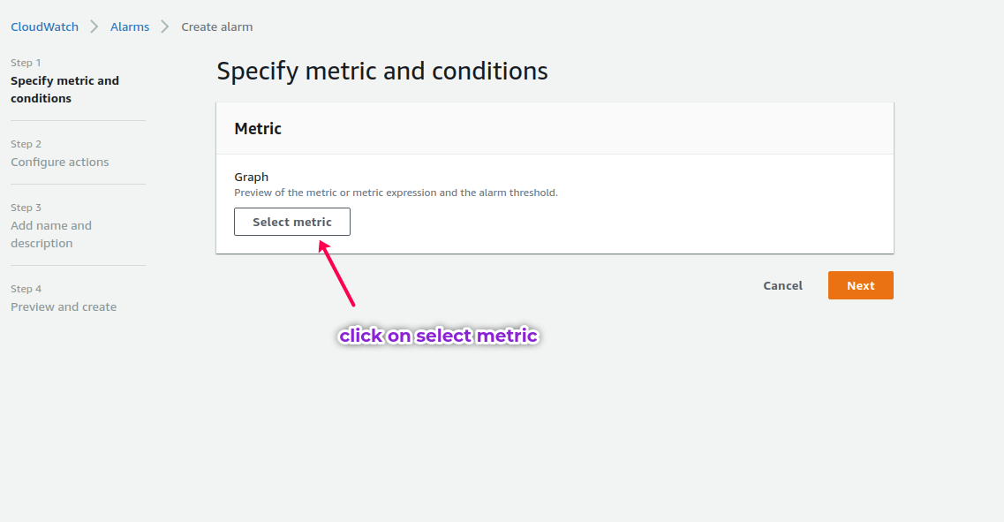Click the purple 'click on select metric' caption
Screen dimensions: 1004x522
439,336
